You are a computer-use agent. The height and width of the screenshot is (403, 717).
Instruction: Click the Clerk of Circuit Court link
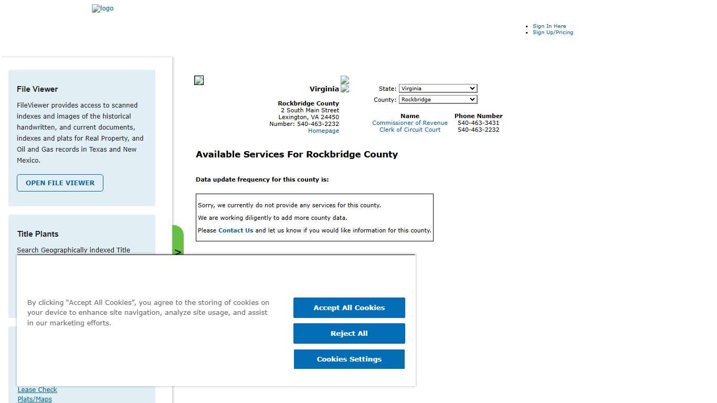click(410, 130)
